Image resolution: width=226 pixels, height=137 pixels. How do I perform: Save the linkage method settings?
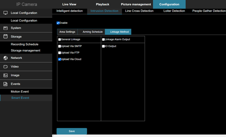click(x=72, y=131)
